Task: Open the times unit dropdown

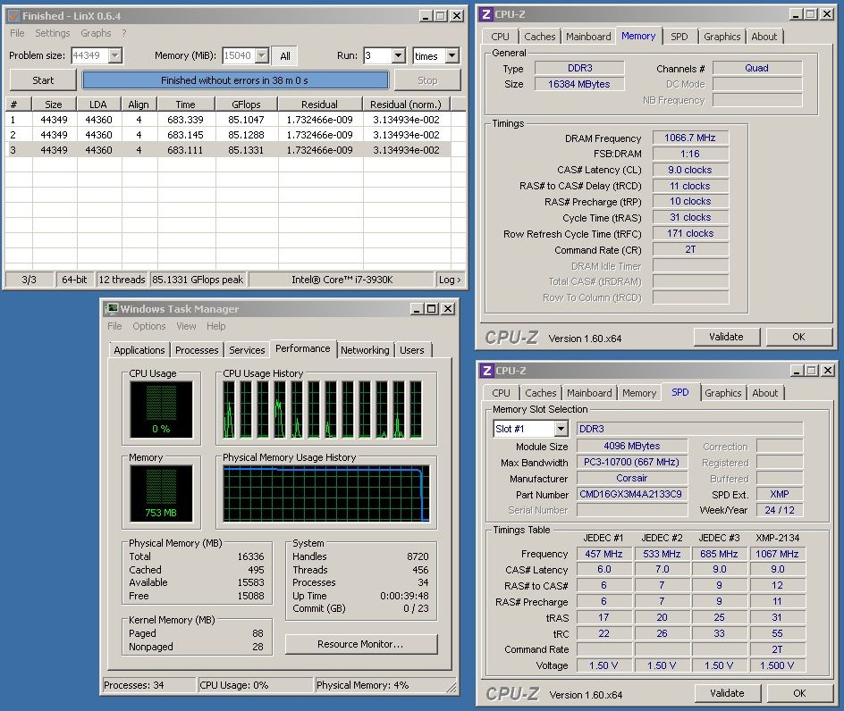Action: tap(451, 55)
